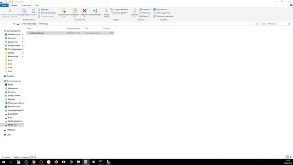Open the Windows Start menu

(x=4, y=162)
